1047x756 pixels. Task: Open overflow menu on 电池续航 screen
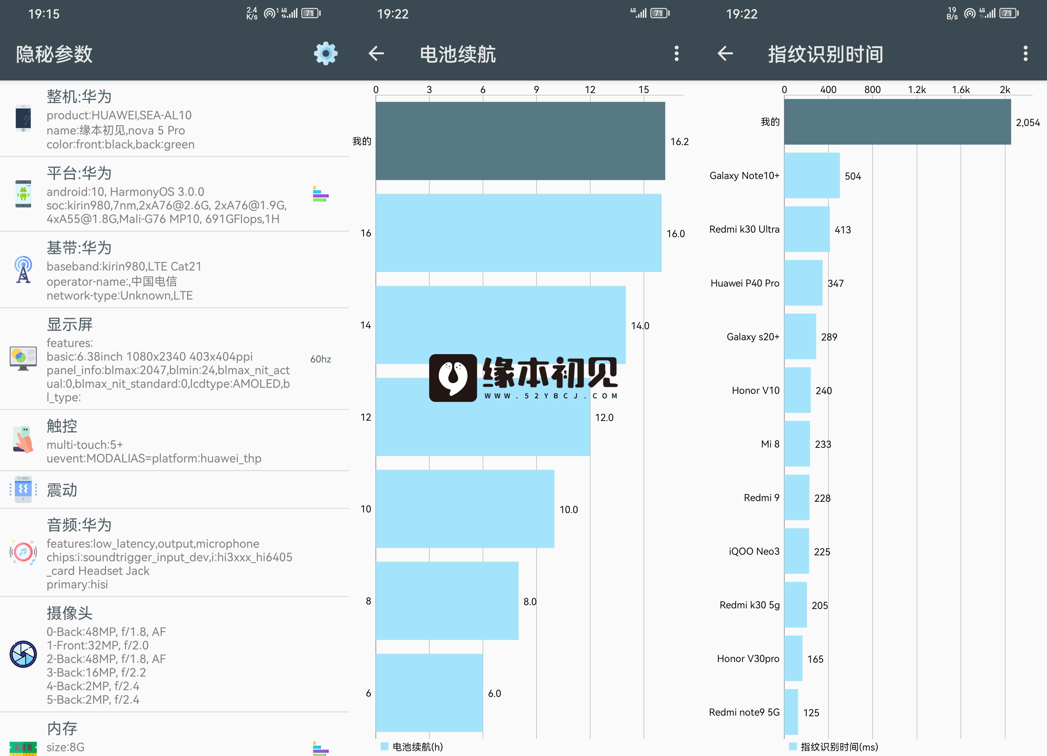coord(676,54)
